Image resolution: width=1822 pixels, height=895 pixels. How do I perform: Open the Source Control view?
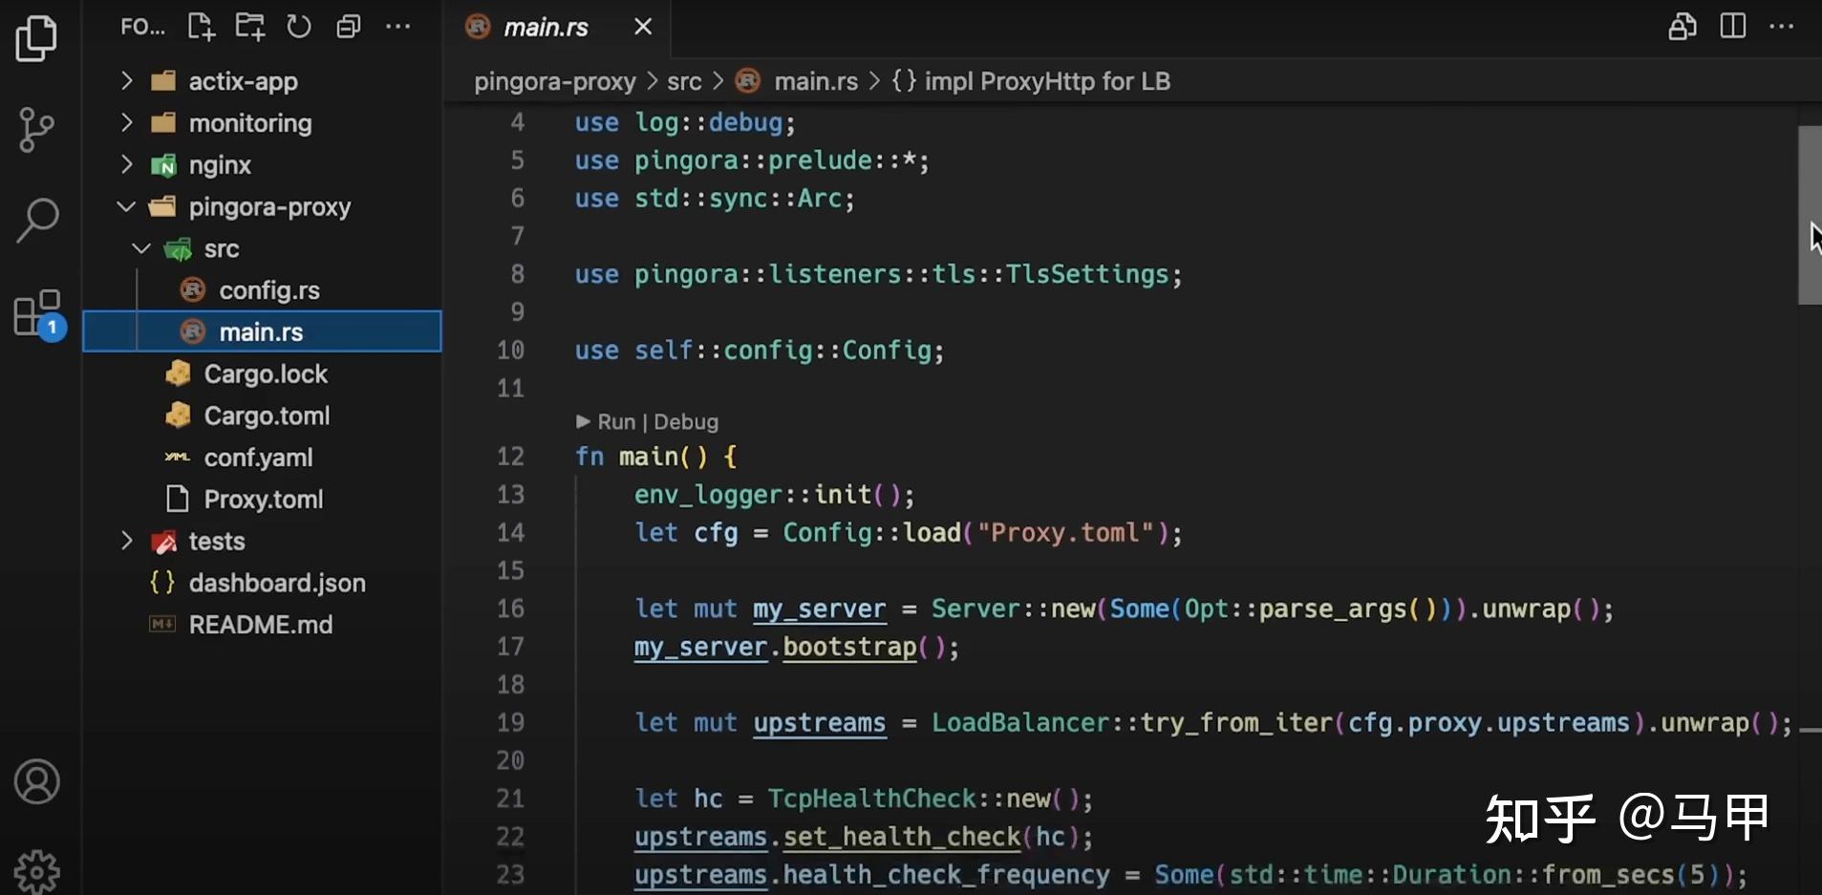tap(36, 129)
